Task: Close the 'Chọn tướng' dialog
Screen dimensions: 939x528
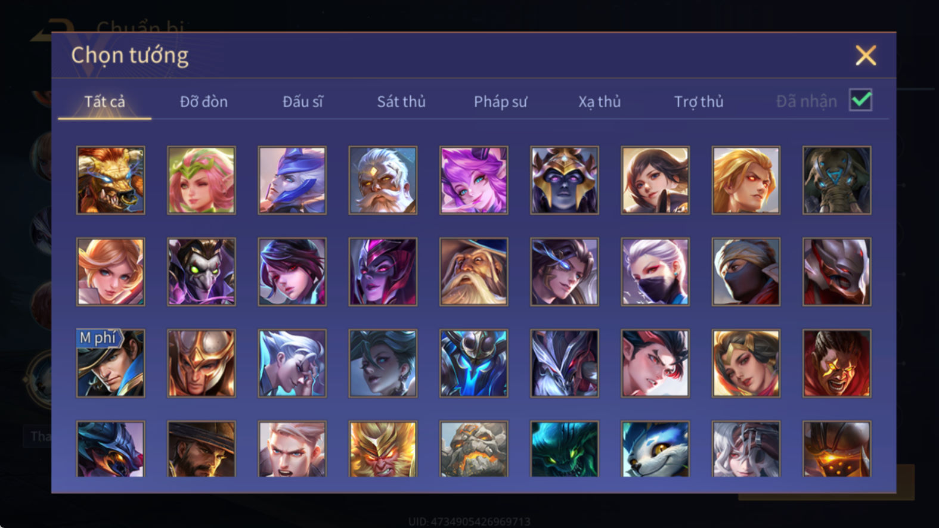Action: pos(866,55)
